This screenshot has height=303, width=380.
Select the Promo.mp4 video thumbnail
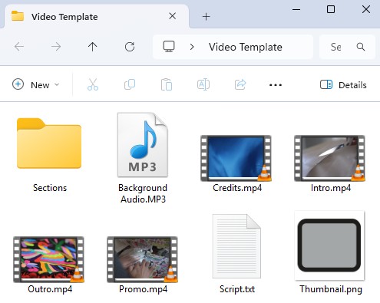click(142, 259)
